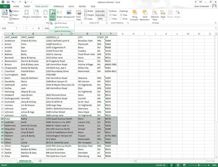
Task: Toggle the Headings View checkbox
Action: (x=121, y=15)
